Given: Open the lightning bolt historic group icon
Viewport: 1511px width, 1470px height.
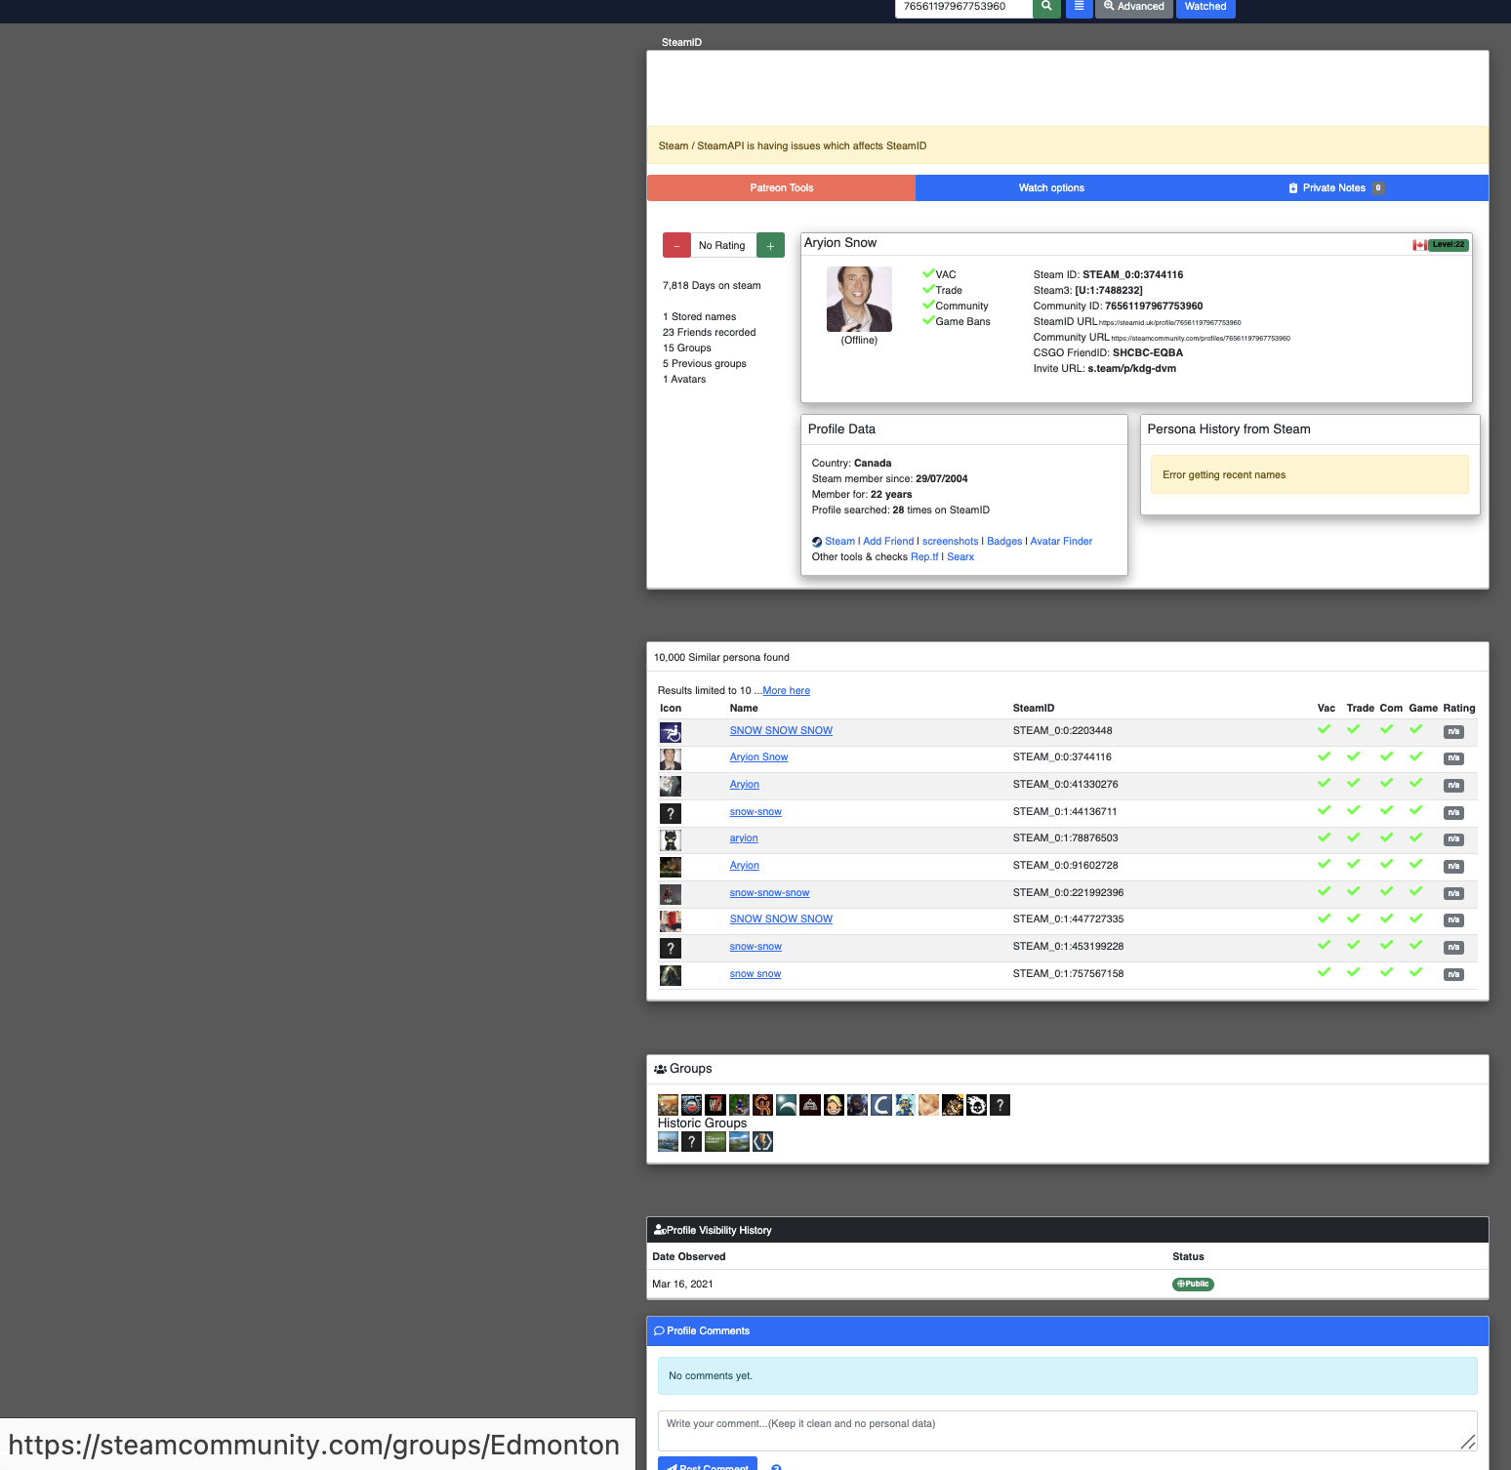Looking at the screenshot, I should 762,1141.
